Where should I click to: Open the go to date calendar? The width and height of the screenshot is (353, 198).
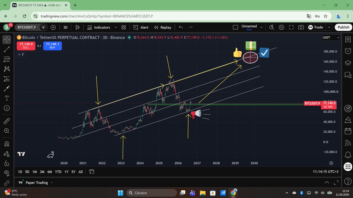pos(91,172)
